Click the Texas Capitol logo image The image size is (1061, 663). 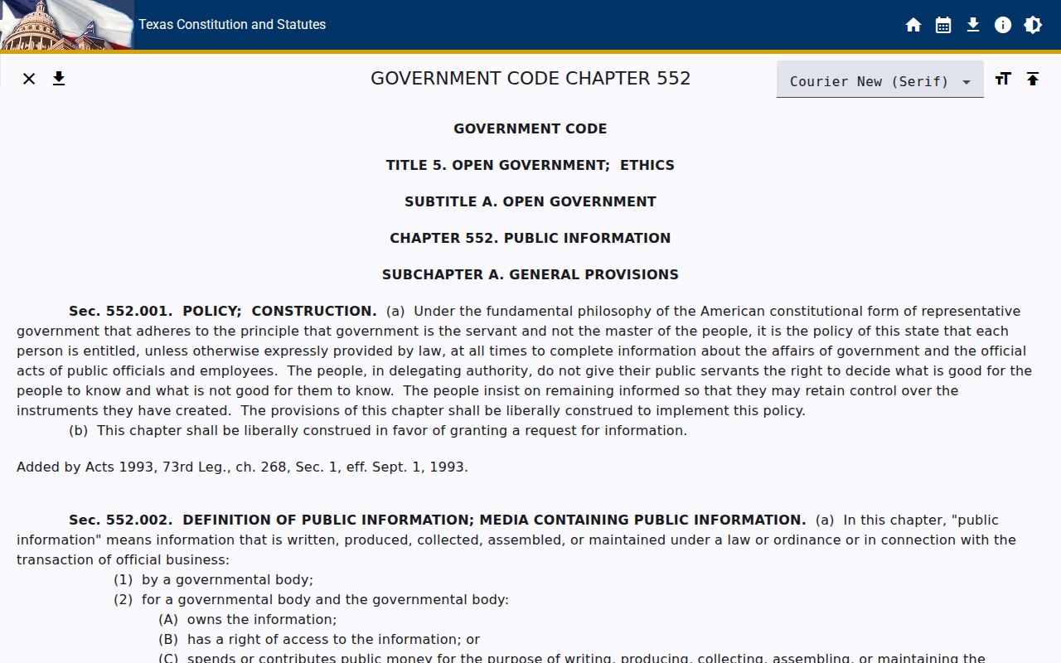66,25
